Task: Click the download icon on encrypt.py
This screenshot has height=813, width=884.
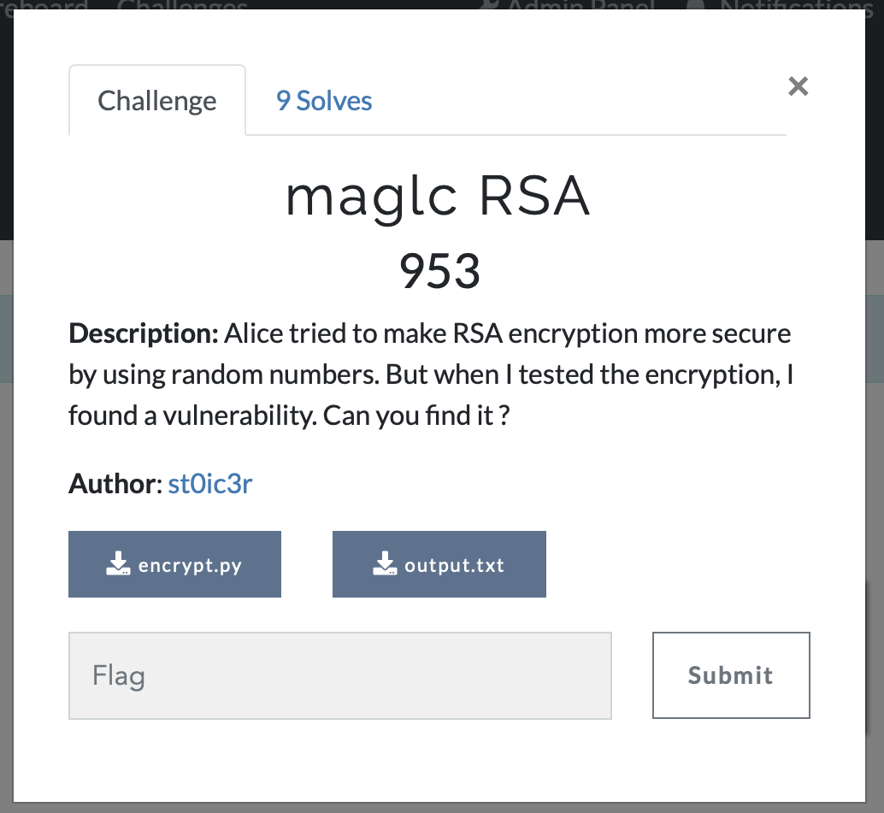Action: (x=118, y=563)
